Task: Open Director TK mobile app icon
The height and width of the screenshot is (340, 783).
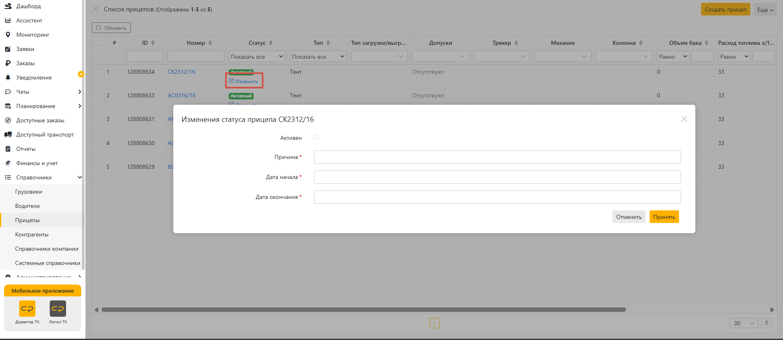Action: 27,309
